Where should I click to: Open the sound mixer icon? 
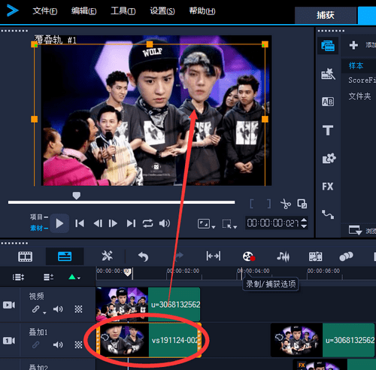point(283,256)
